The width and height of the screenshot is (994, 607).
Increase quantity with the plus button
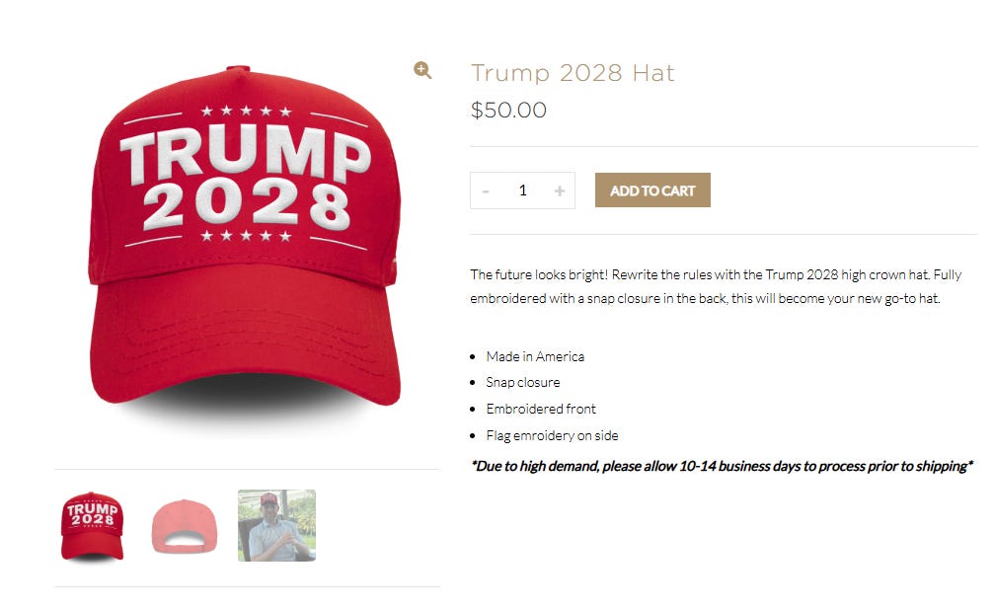pos(559,190)
